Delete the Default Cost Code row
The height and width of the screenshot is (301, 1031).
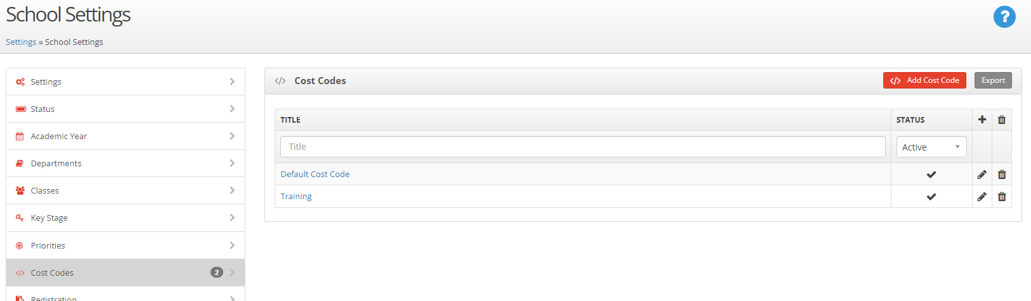click(x=1002, y=175)
